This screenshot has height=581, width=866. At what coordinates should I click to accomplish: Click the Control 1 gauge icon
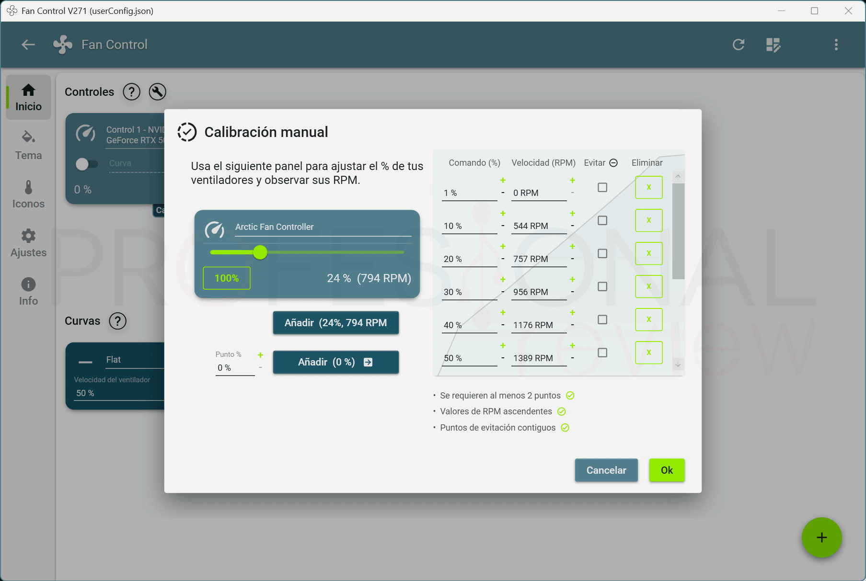(x=86, y=134)
